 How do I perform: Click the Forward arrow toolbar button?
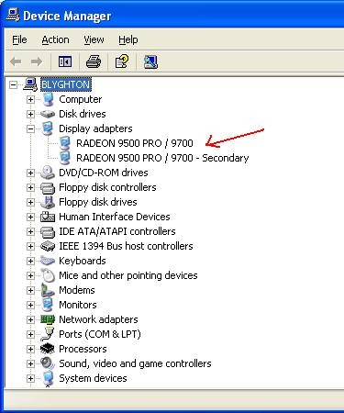(37, 61)
